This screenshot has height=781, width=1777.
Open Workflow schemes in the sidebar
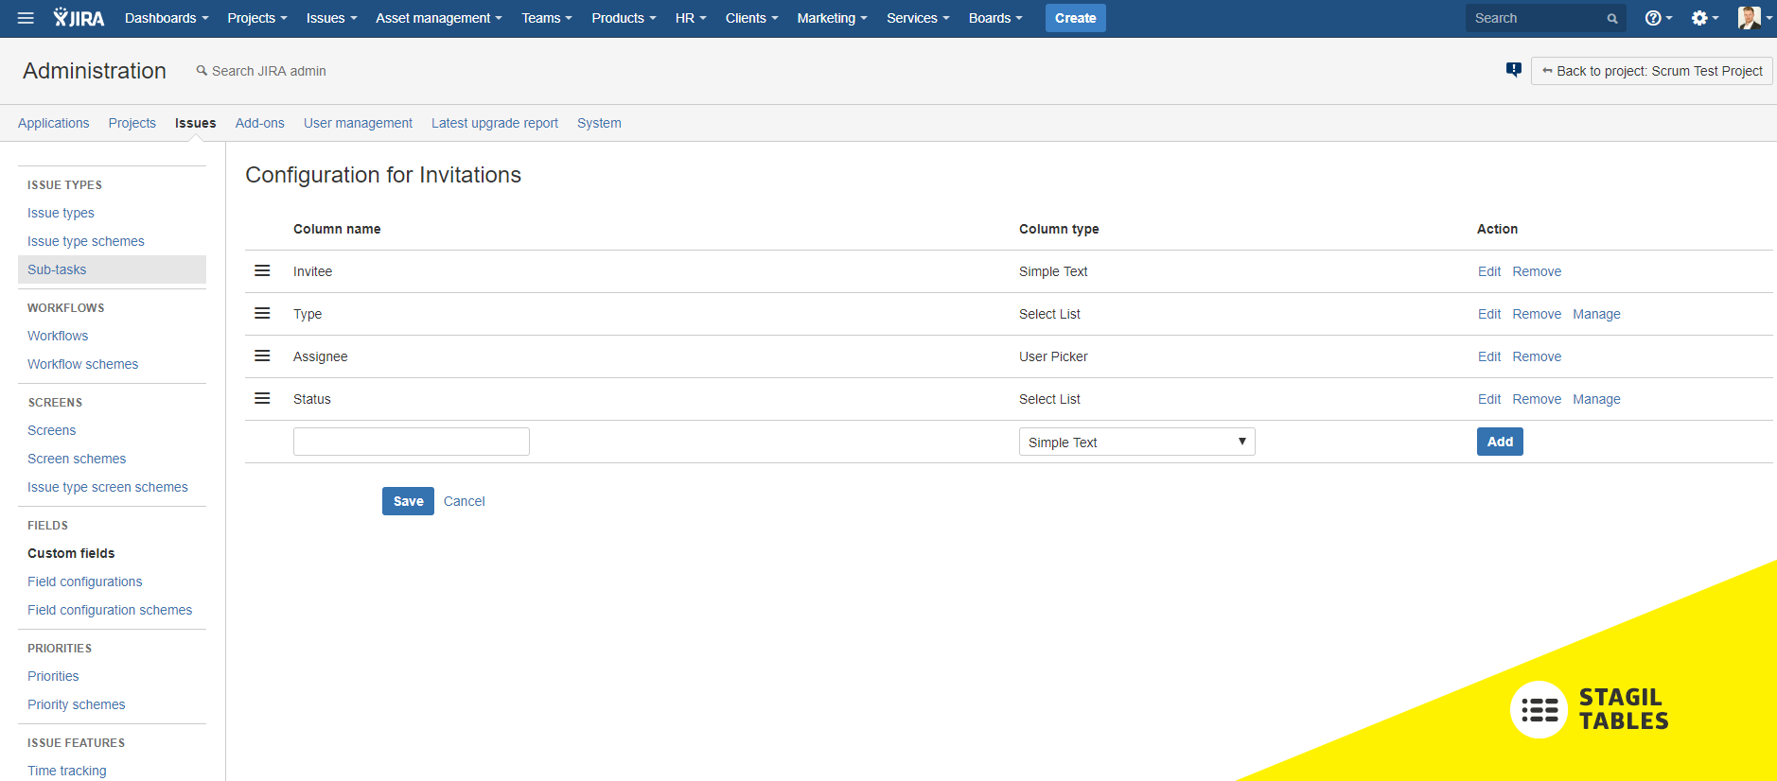tap(82, 364)
